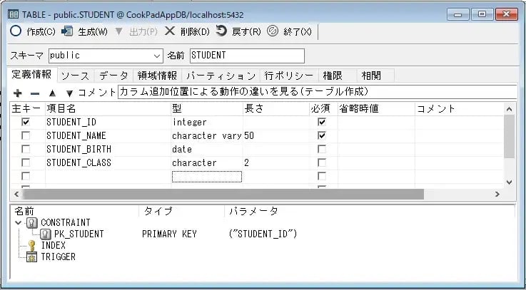The width and height of the screenshot is (526, 290).
Task: Move column down with the down arrow
Action: [69, 93]
